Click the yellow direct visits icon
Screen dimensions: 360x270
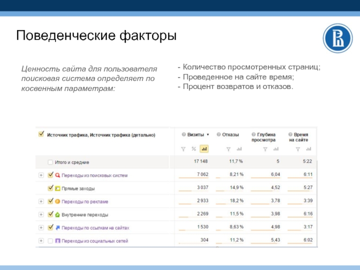click(x=58, y=189)
